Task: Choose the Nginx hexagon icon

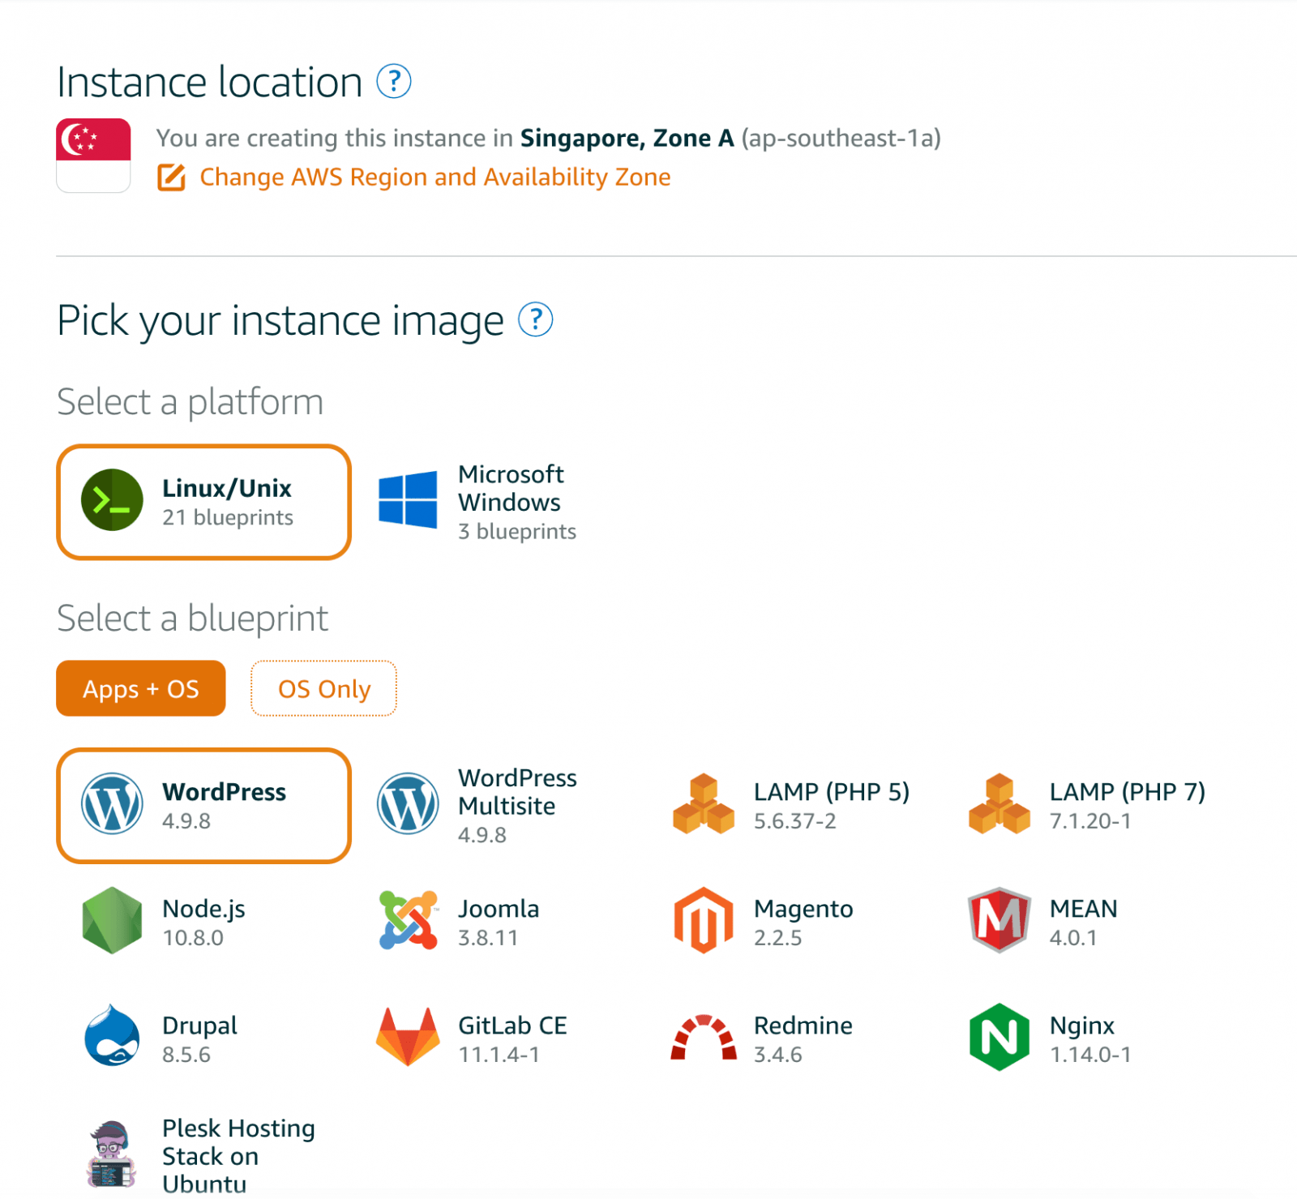Action: 1000,1037
